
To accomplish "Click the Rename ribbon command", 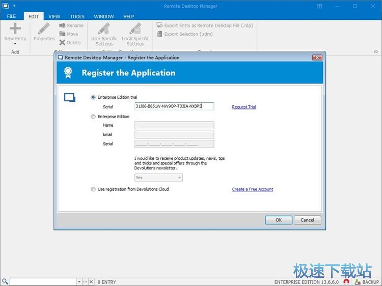I will (x=71, y=25).
